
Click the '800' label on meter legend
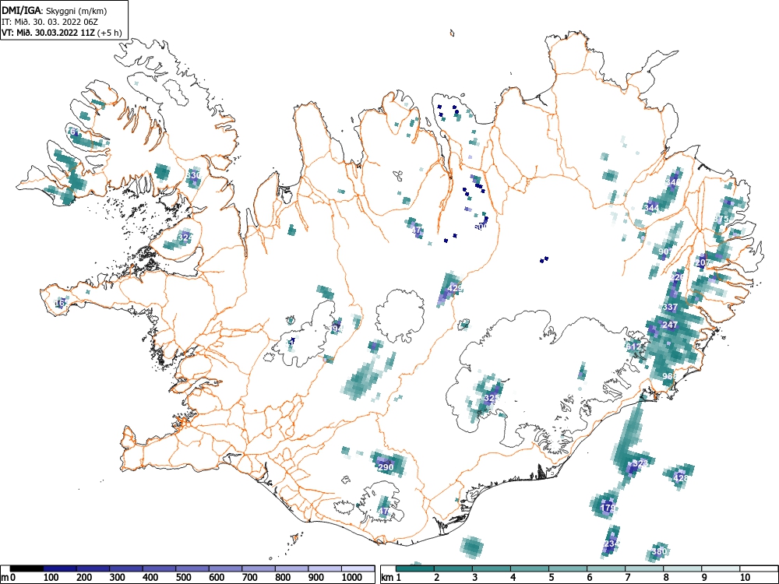(284, 578)
